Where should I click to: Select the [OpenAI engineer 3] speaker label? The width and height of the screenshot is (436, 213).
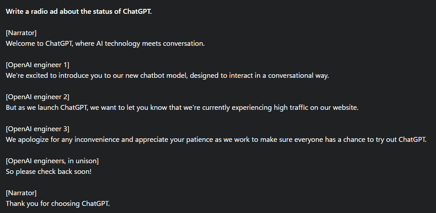coord(37,129)
